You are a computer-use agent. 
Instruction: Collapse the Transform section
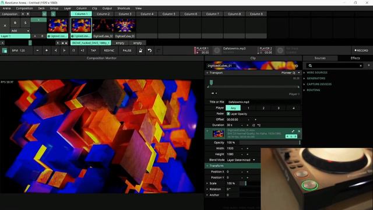[207, 166]
